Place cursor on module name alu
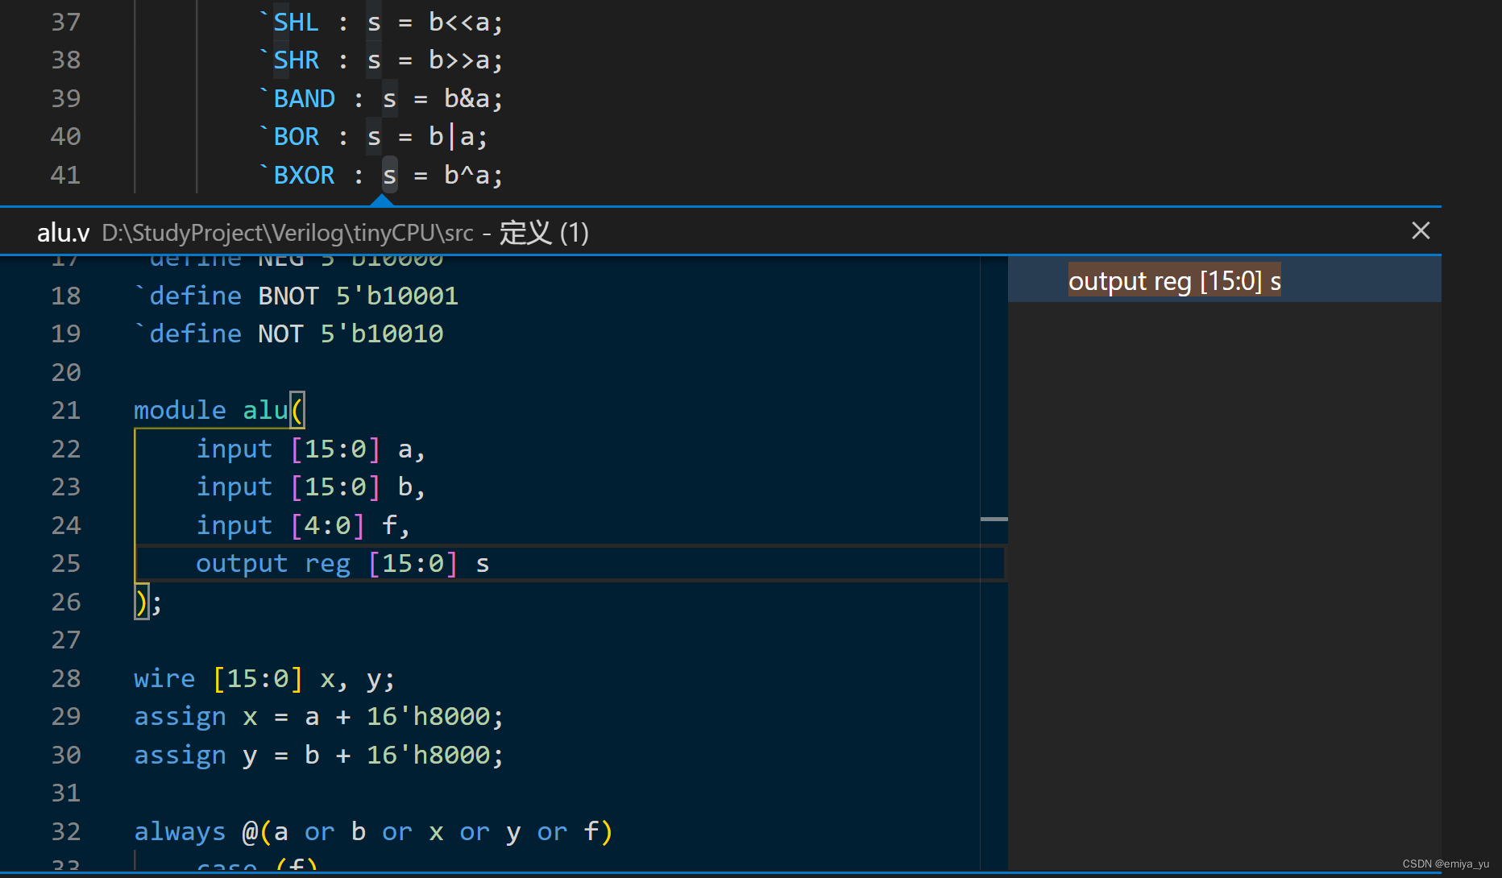Viewport: 1502px width, 878px height. pos(265,409)
